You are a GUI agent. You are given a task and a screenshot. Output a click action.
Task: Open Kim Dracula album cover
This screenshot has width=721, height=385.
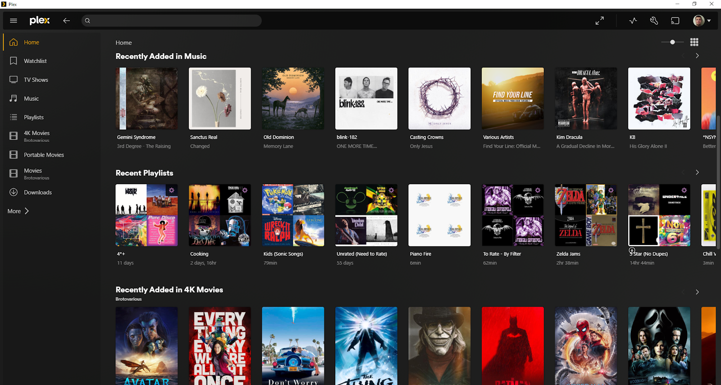[x=586, y=99]
